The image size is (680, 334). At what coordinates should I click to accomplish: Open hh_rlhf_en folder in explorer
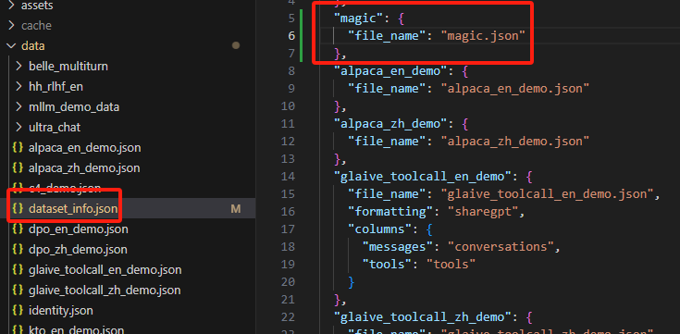tap(56, 87)
